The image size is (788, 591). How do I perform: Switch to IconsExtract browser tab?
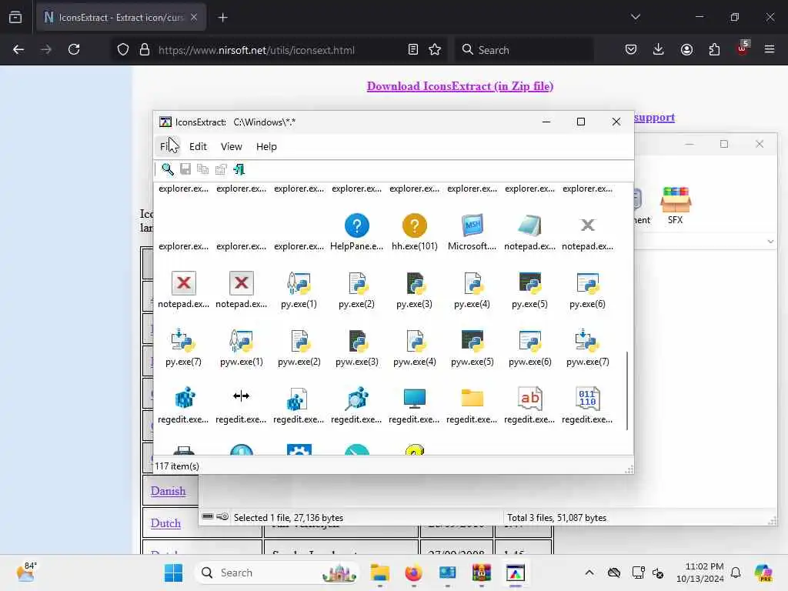coord(121,18)
